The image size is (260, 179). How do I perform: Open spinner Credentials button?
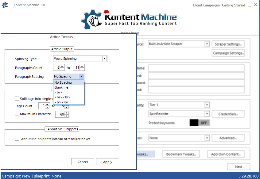(x=228, y=114)
